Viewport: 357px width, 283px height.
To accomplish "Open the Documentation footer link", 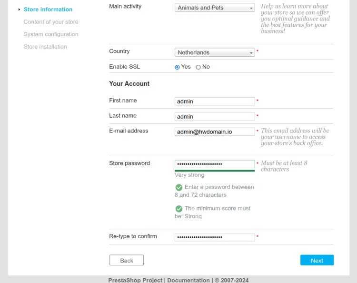I will (188, 280).
